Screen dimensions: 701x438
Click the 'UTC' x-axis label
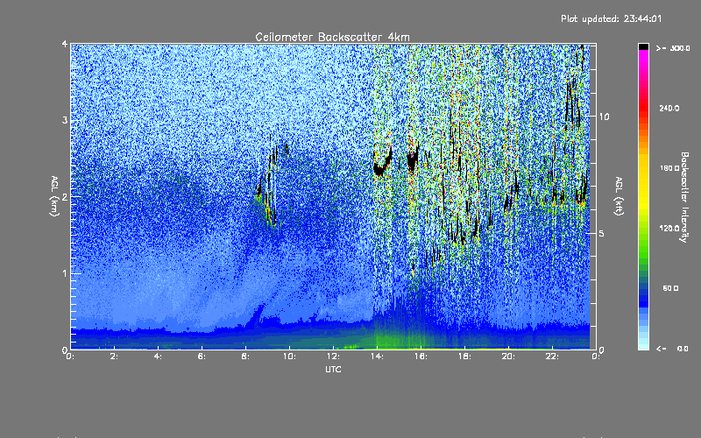(333, 369)
